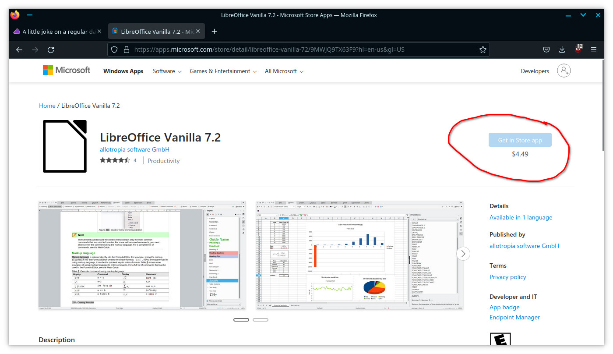Click the Get in Store app button

click(520, 140)
